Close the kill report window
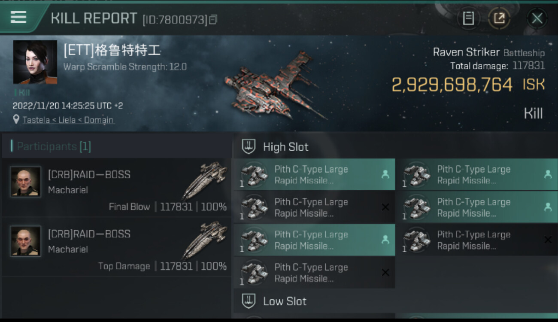 pyautogui.click(x=537, y=18)
